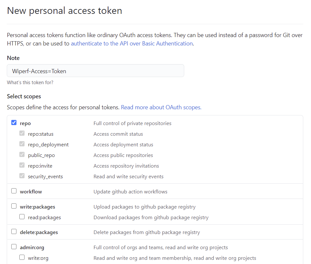311x264 pixels.
Task: Toggle the repo:status checkbox
Action: [22, 133]
